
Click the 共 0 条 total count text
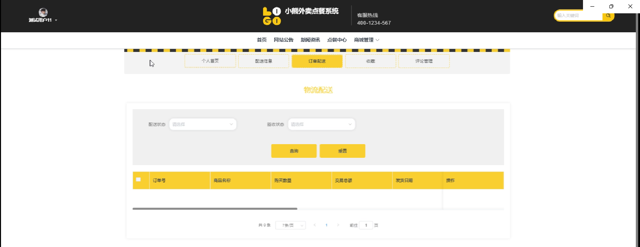264,225
